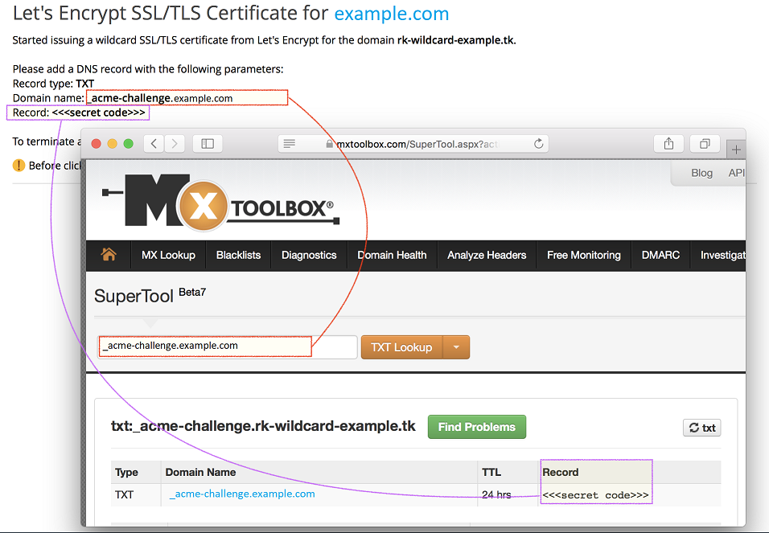
Task: Expand the TXT Lookup dropdown arrow
Action: 457,347
